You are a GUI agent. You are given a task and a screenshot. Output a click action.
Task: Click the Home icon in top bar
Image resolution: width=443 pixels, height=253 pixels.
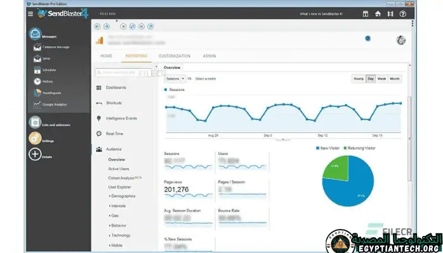(378, 13)
